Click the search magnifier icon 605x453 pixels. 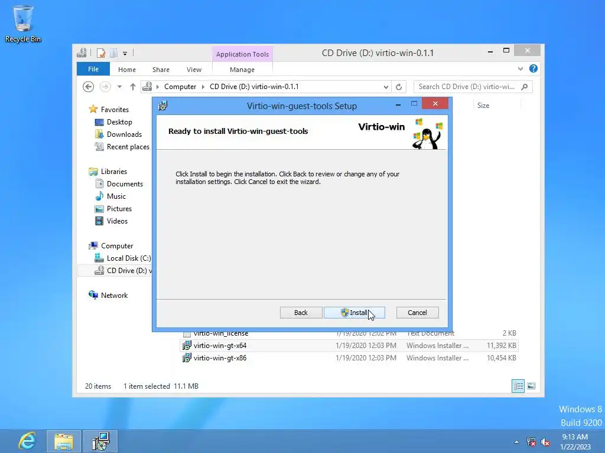[x=525, y=87]
